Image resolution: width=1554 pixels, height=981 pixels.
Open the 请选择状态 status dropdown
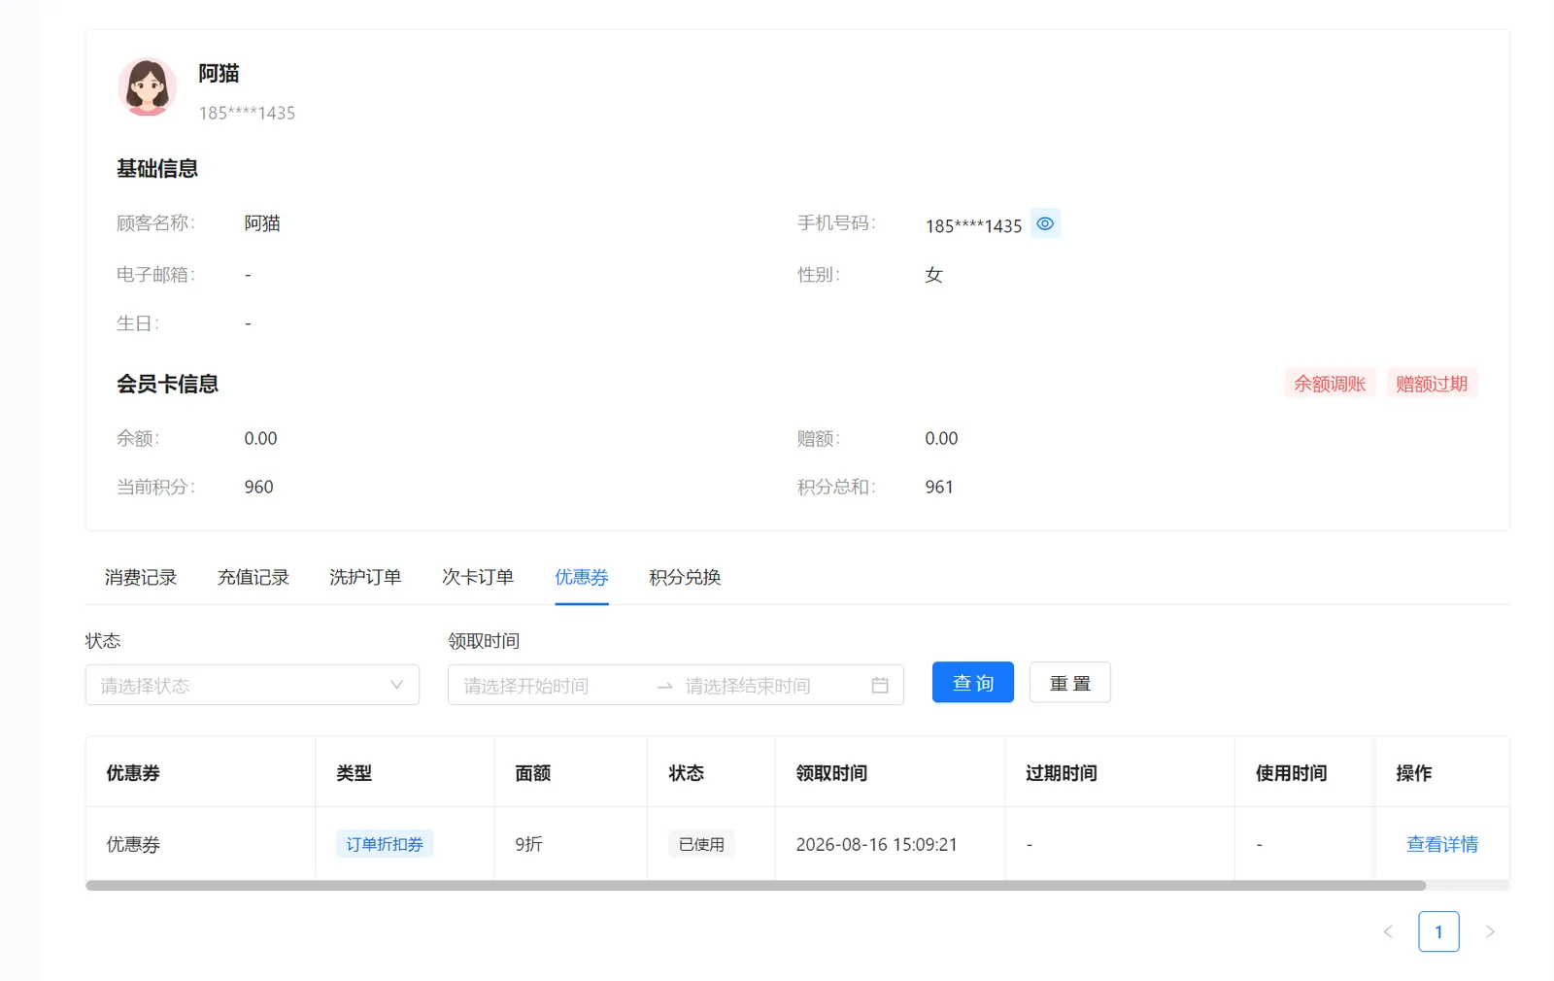point(253,685)
